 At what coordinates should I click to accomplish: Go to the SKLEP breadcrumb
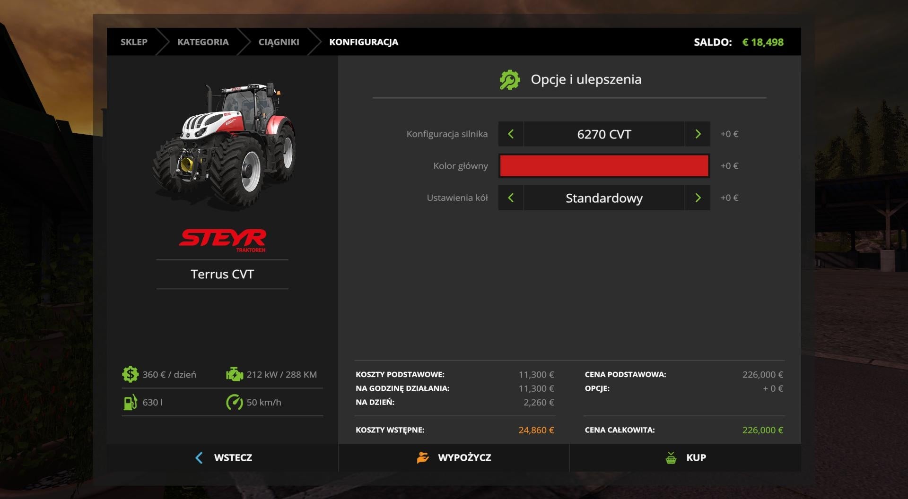[x=134, y=42]
